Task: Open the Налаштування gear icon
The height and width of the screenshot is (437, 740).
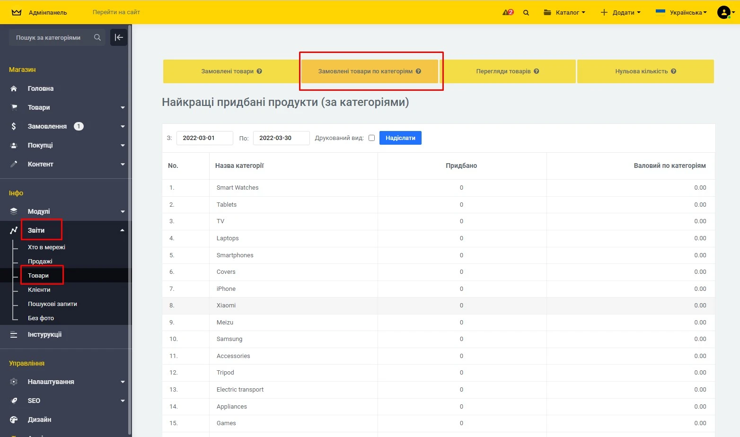Action: coord(14,382)
